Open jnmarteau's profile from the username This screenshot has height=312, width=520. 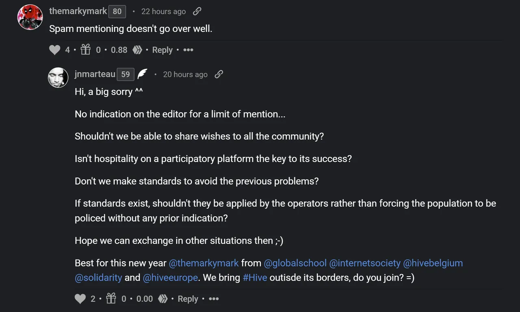pyautogui.click(x=95, y=74)
